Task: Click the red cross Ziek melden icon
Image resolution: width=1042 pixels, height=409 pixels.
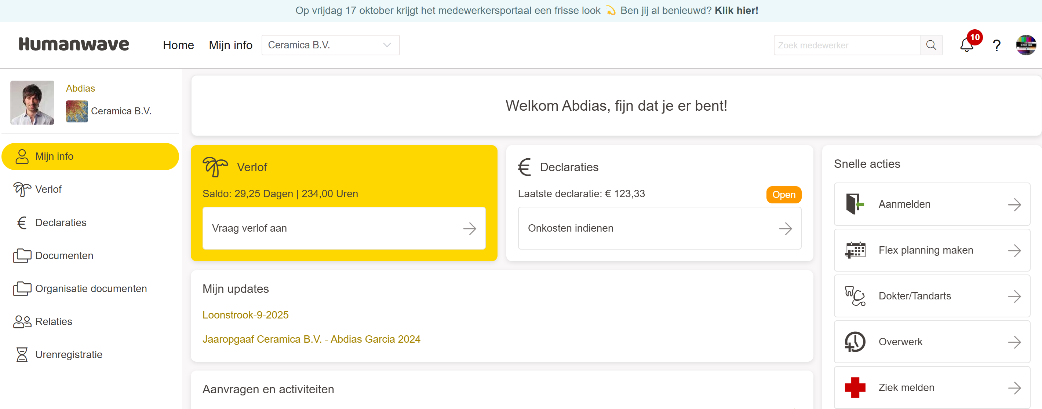Action: [x=855, y=388]
